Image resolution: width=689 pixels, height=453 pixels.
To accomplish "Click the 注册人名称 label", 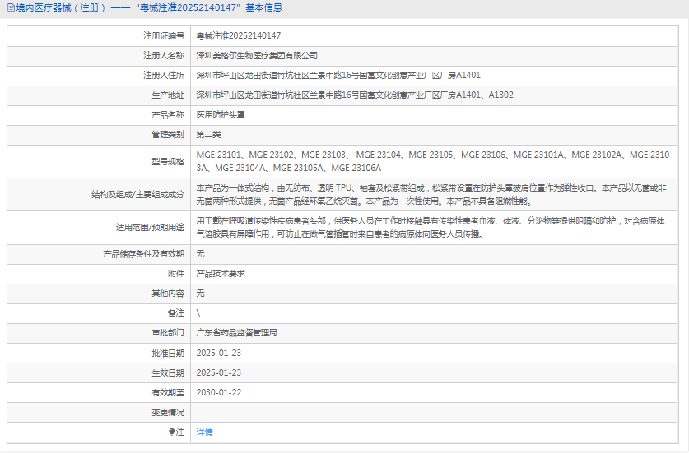I will [164, 55].
